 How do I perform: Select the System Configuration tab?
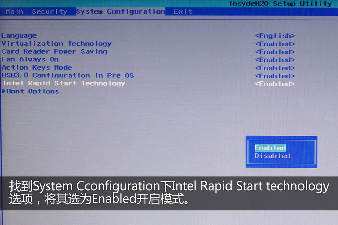121,11
